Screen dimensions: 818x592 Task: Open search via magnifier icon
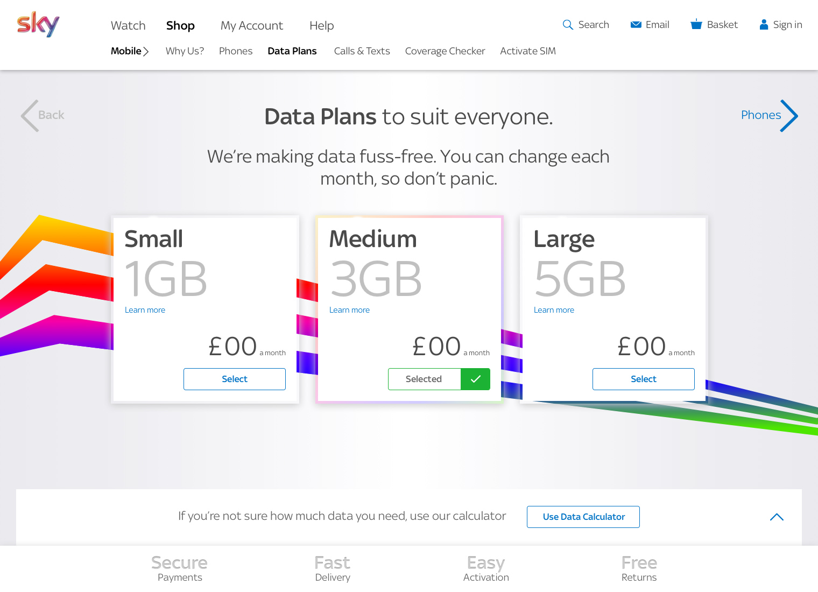(x=568, y=25)
